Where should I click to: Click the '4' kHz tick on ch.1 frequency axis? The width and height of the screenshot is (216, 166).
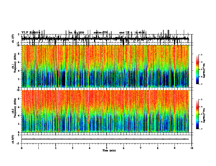19,71
